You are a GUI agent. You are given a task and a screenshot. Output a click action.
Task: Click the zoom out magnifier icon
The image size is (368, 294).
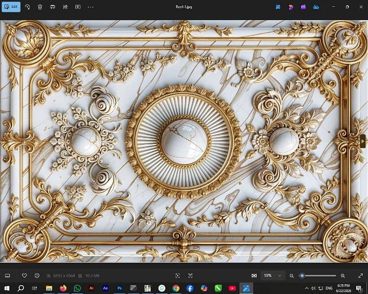(291, 276)
